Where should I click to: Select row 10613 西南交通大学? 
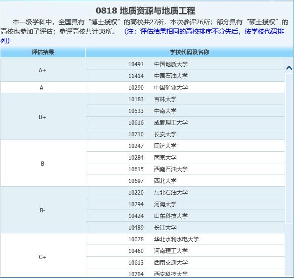pyautogui.click(x=185, y=262)
